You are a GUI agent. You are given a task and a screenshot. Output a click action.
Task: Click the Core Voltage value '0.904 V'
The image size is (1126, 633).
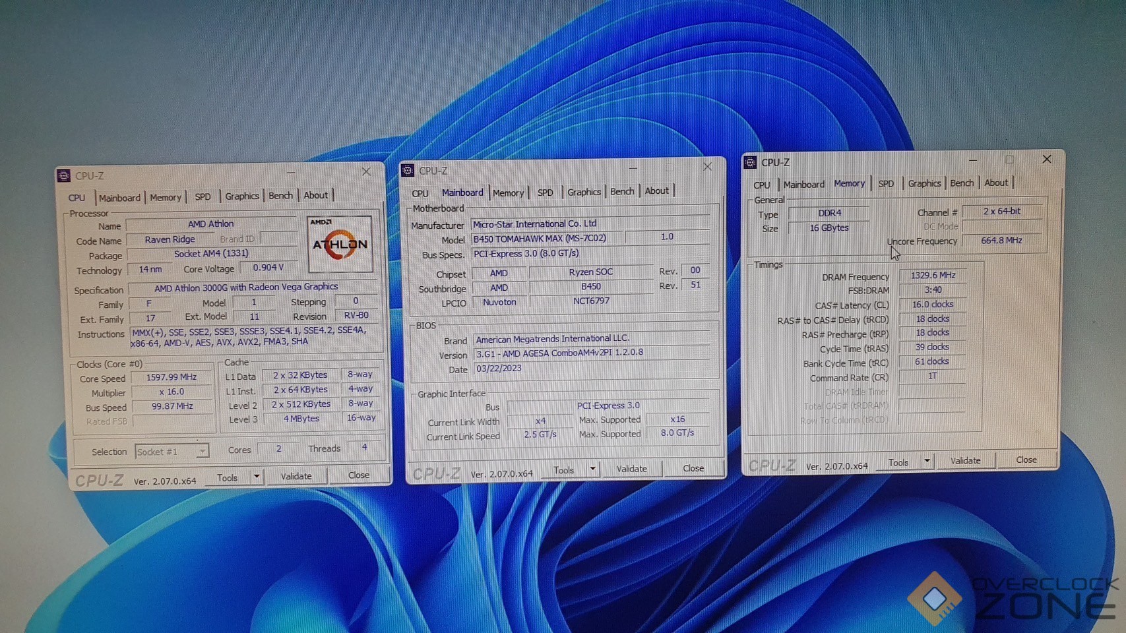268,268
